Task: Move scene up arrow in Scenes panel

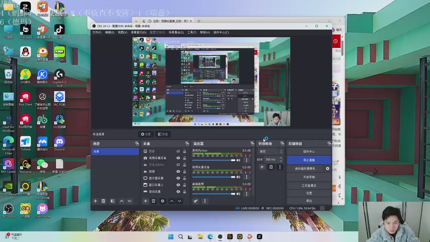Action: click(121, 201)
